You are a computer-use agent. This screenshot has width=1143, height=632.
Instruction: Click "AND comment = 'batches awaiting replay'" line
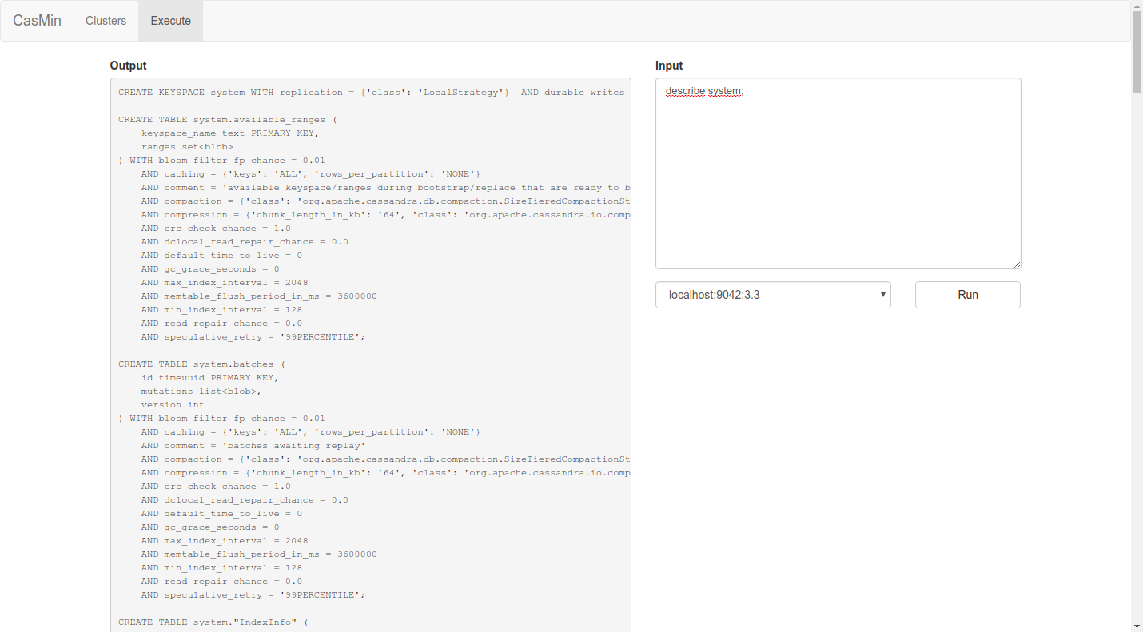coord(253,446)
